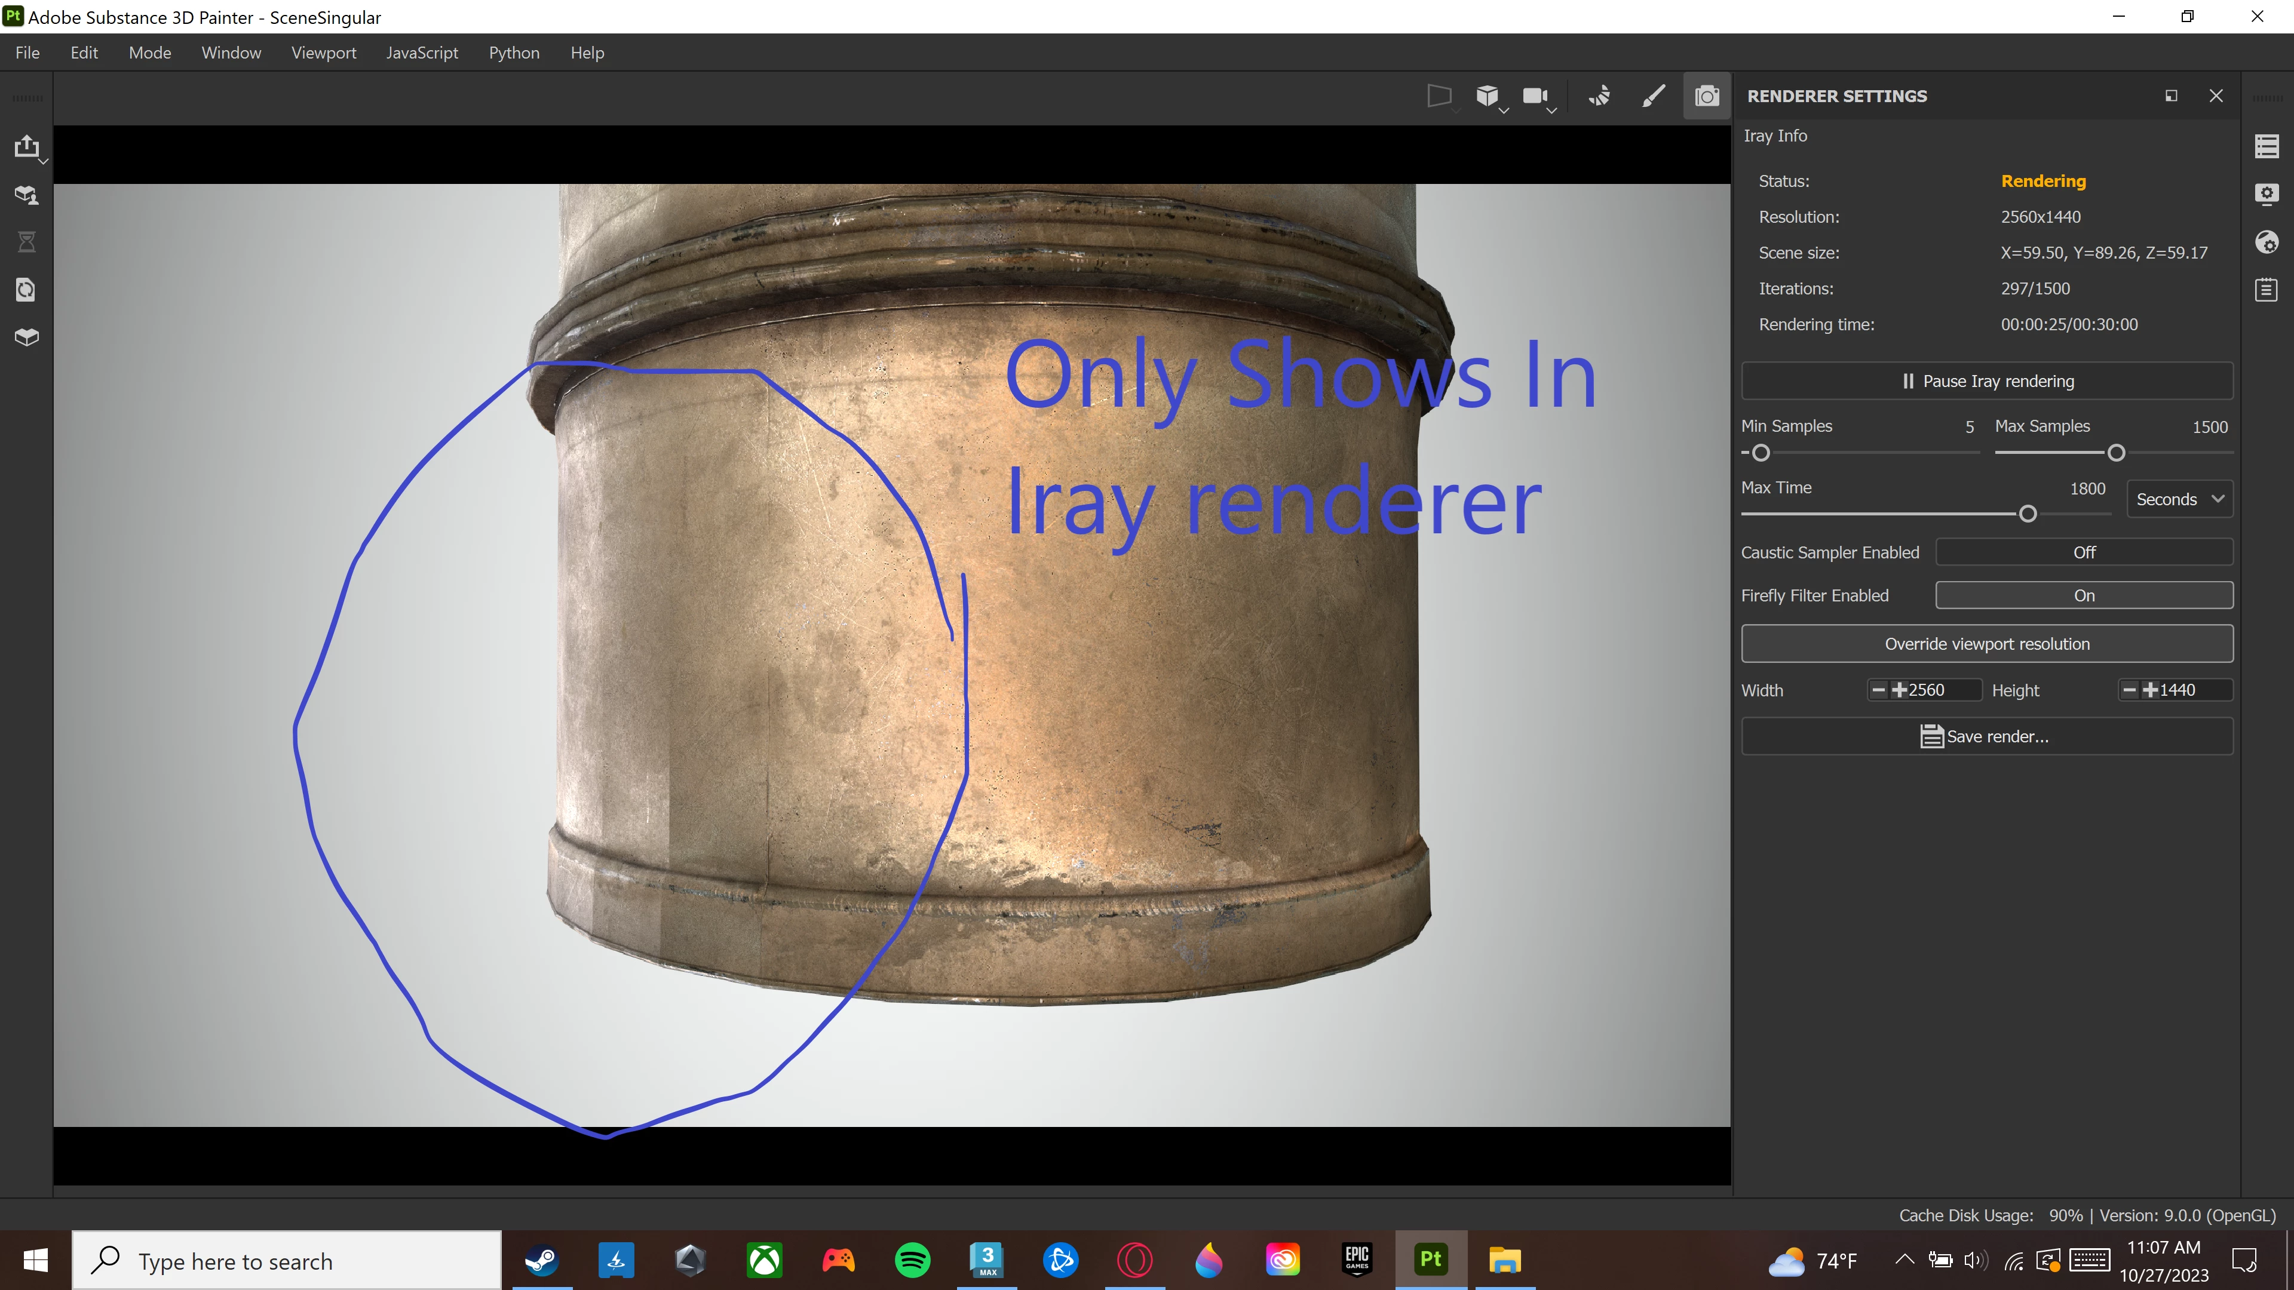Image resolution: width=2294 pixels, height=1290 pixels.
Task: Click the Save render button
Action: click(x=1986, y=736)
